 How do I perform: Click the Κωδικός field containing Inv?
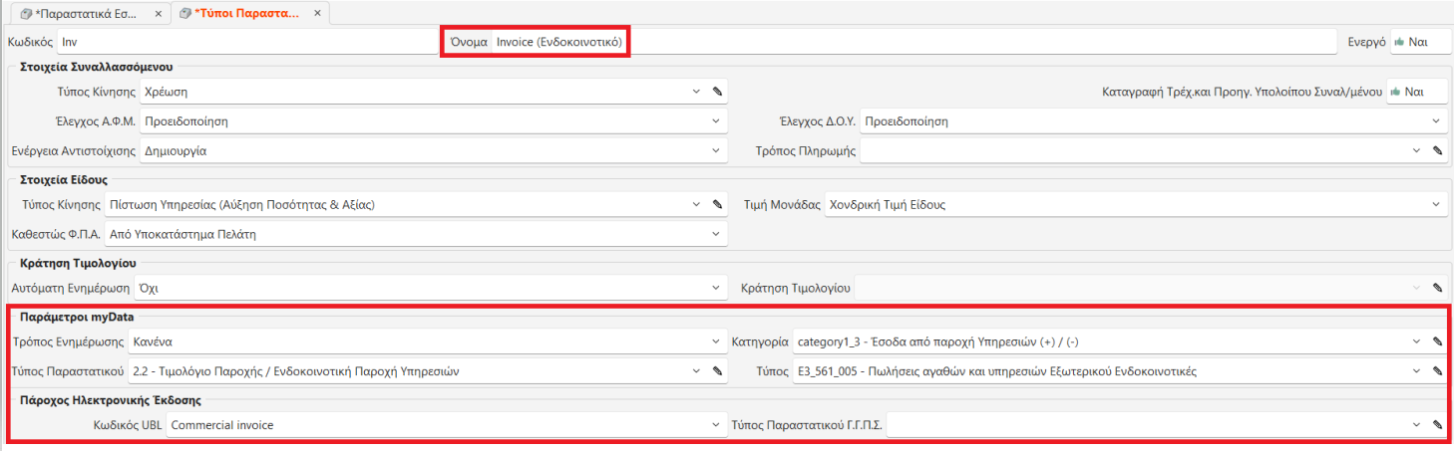tap(244, 43)
